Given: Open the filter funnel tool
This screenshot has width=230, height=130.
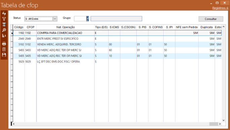Looking at the screenshot, I should [x=4, y=19].
